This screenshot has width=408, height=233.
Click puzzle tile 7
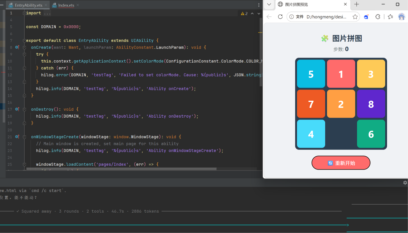pos(311,104)
